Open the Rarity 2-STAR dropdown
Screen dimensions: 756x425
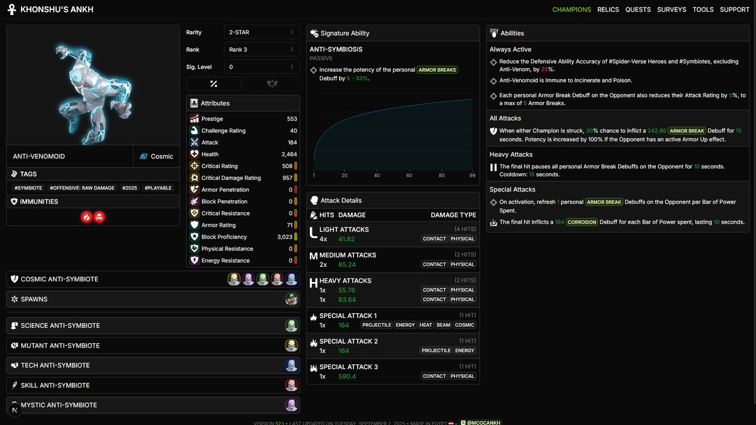click(x=261, y=31)
